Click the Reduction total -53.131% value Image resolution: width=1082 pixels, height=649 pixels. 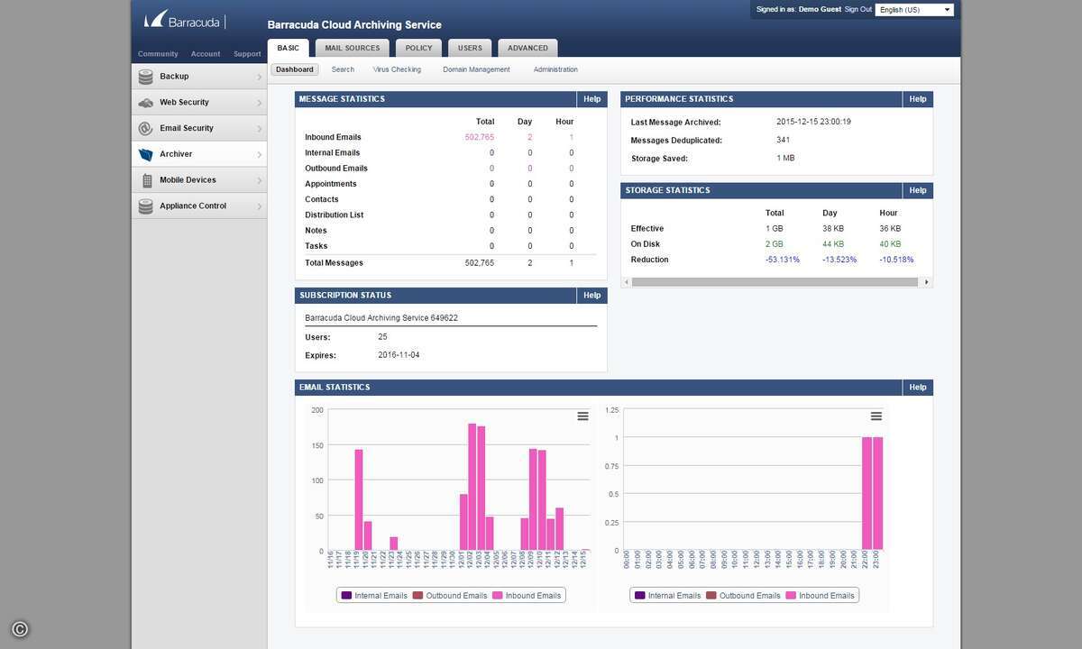783,260
